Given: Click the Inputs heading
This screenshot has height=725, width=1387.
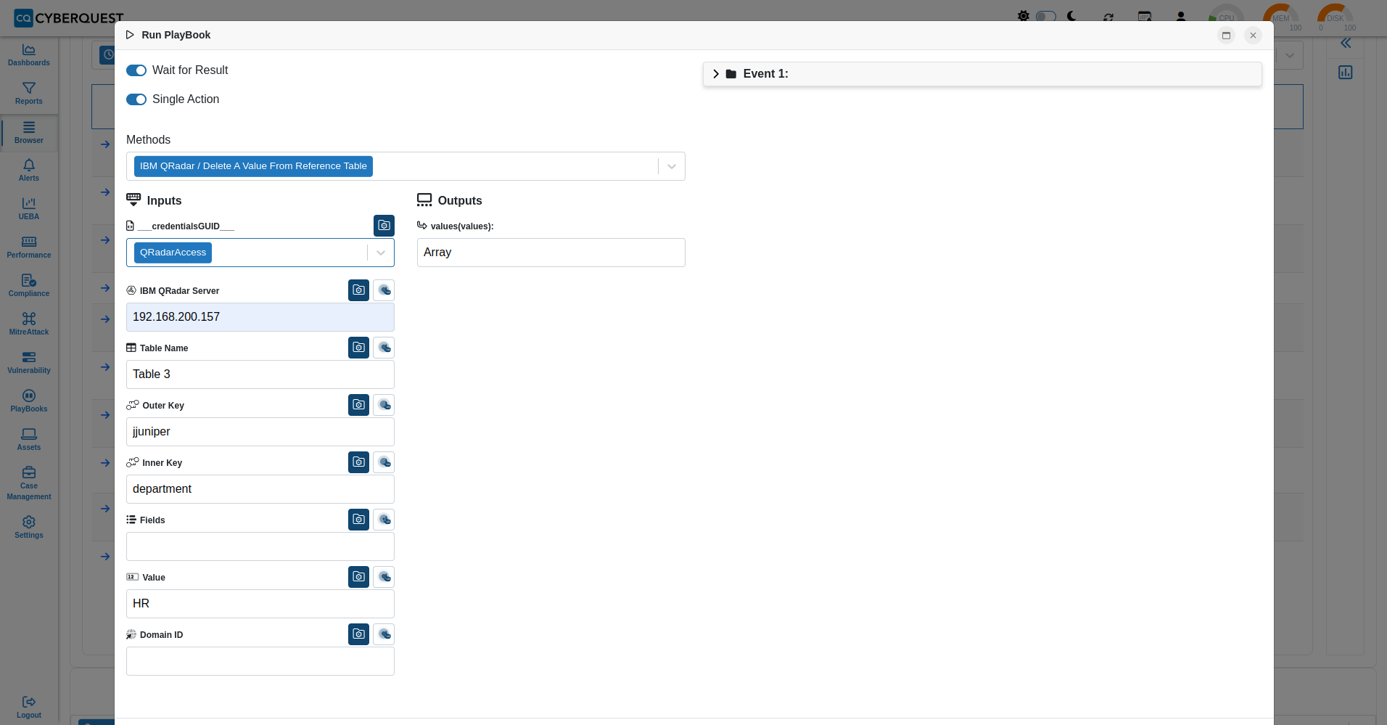Looking at the screenshot, I should click(164, 201).
